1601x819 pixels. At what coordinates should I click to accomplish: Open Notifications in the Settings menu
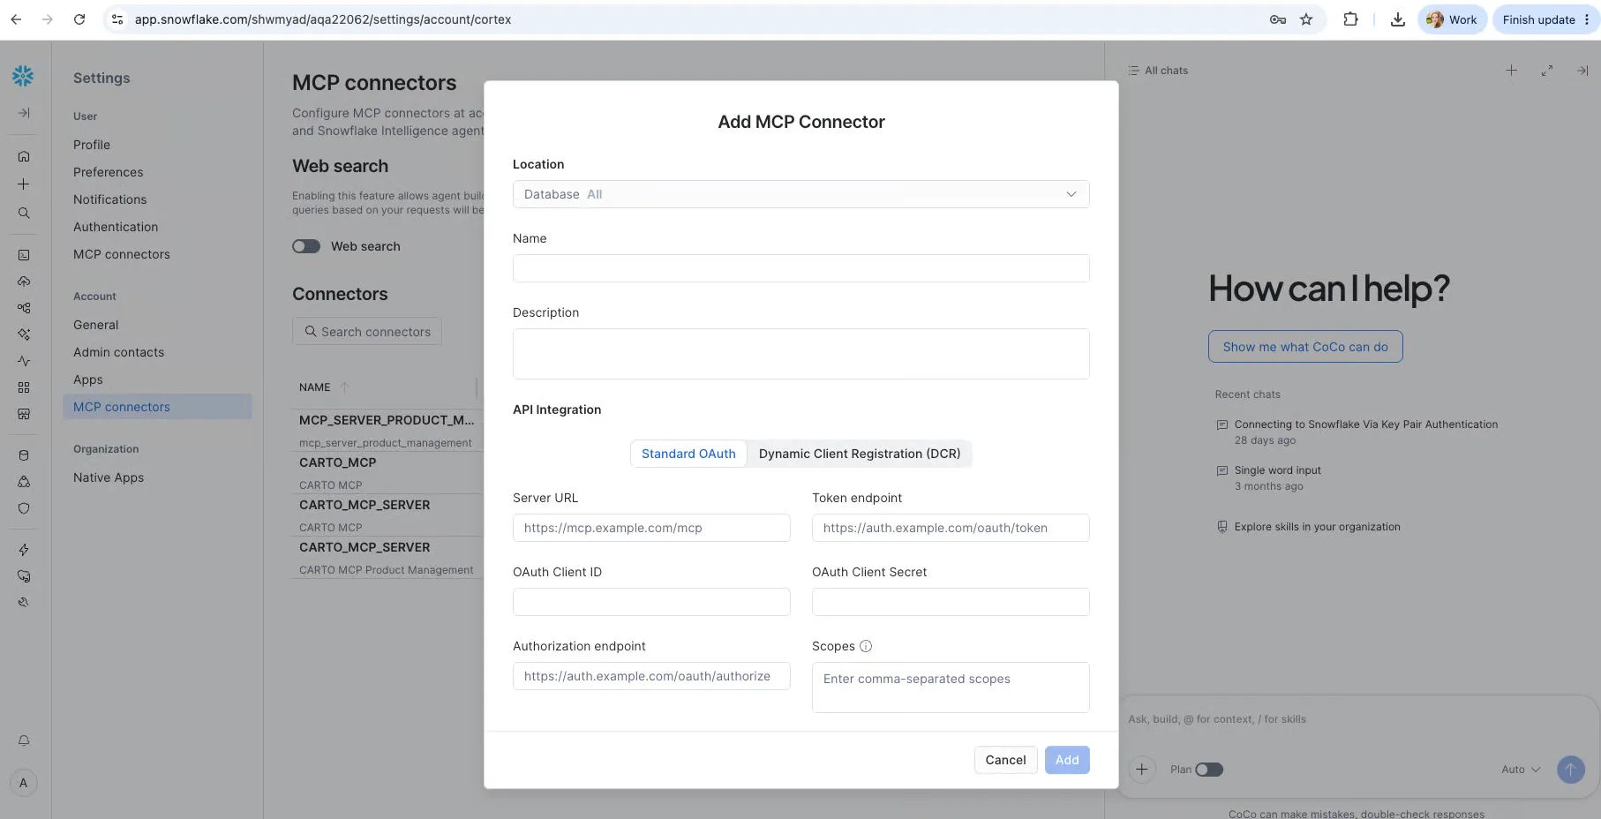click(x=109, y=199)
